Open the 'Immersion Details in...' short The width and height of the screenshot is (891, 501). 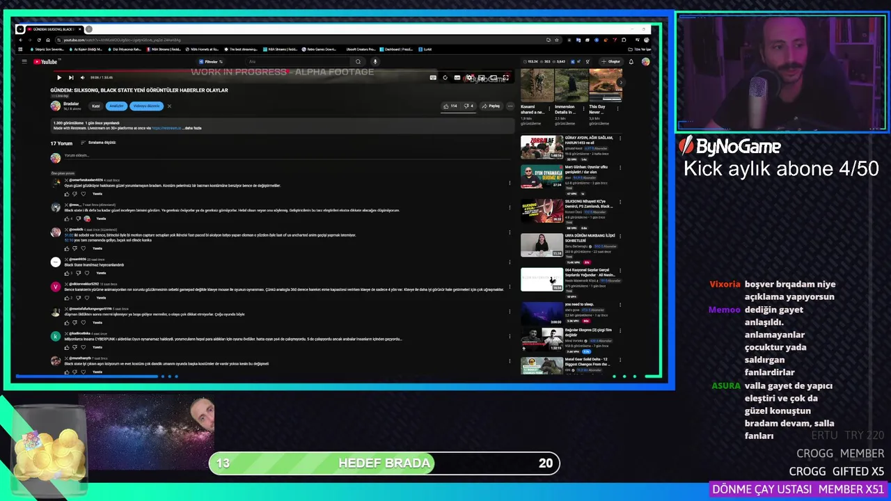(571, 85)
